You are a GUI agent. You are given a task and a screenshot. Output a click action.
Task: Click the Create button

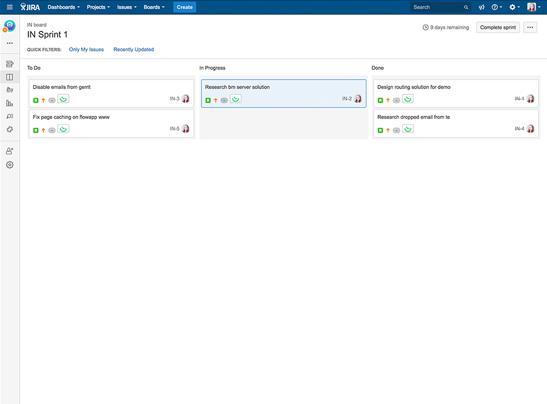click(184, 7)
